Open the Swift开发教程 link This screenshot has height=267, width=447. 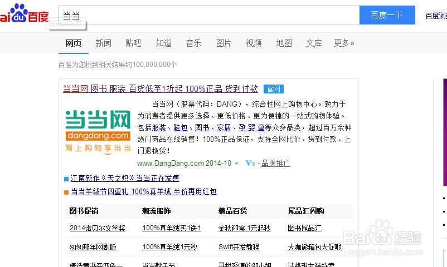239,247
